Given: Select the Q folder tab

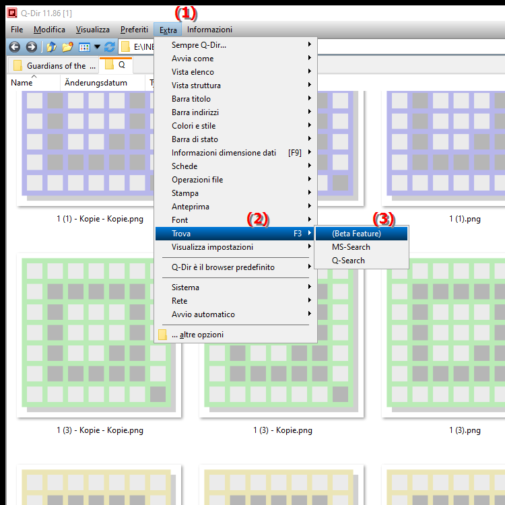Looking at the screenshot, I should 116,65.
